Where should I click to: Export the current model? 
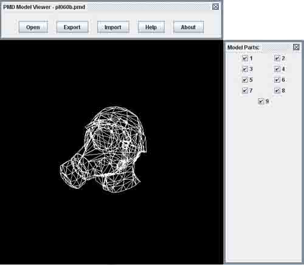(72, 27)
